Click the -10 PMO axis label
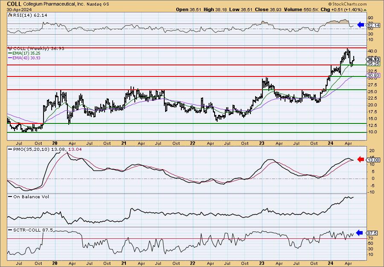The width and height of the screenshot is (384, 267). [371, 192]
